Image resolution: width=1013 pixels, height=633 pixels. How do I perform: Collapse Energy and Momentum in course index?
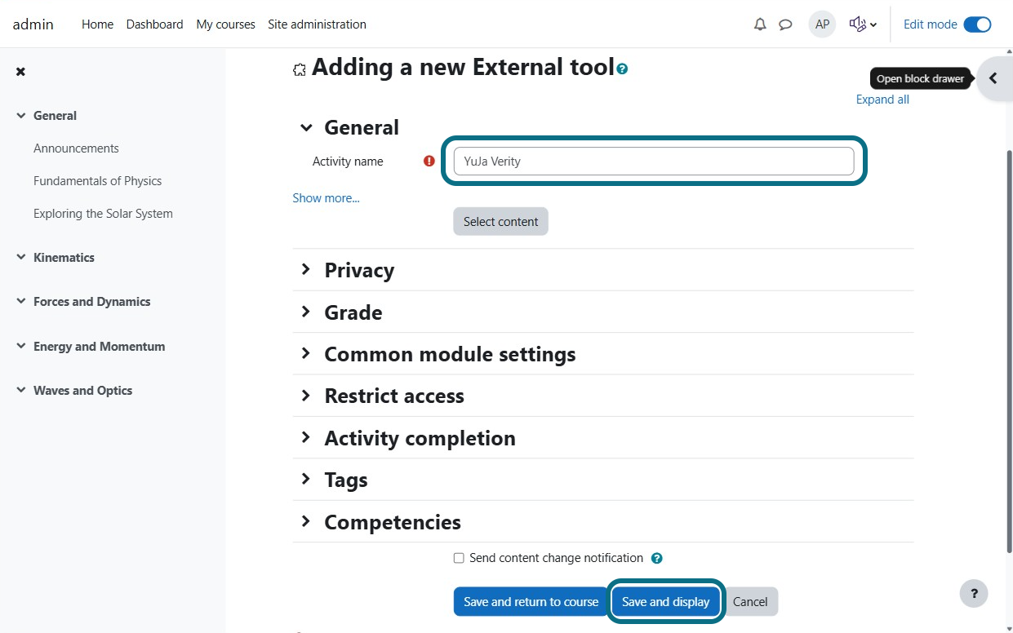pyautogui.click(x=20, y=346)
